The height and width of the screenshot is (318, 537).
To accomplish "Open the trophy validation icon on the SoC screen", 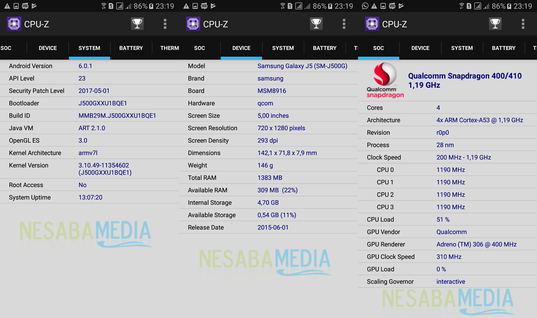I will 495,24.
